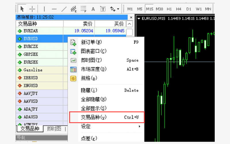
Task: Select the text label tool
Action: [103, 9]
